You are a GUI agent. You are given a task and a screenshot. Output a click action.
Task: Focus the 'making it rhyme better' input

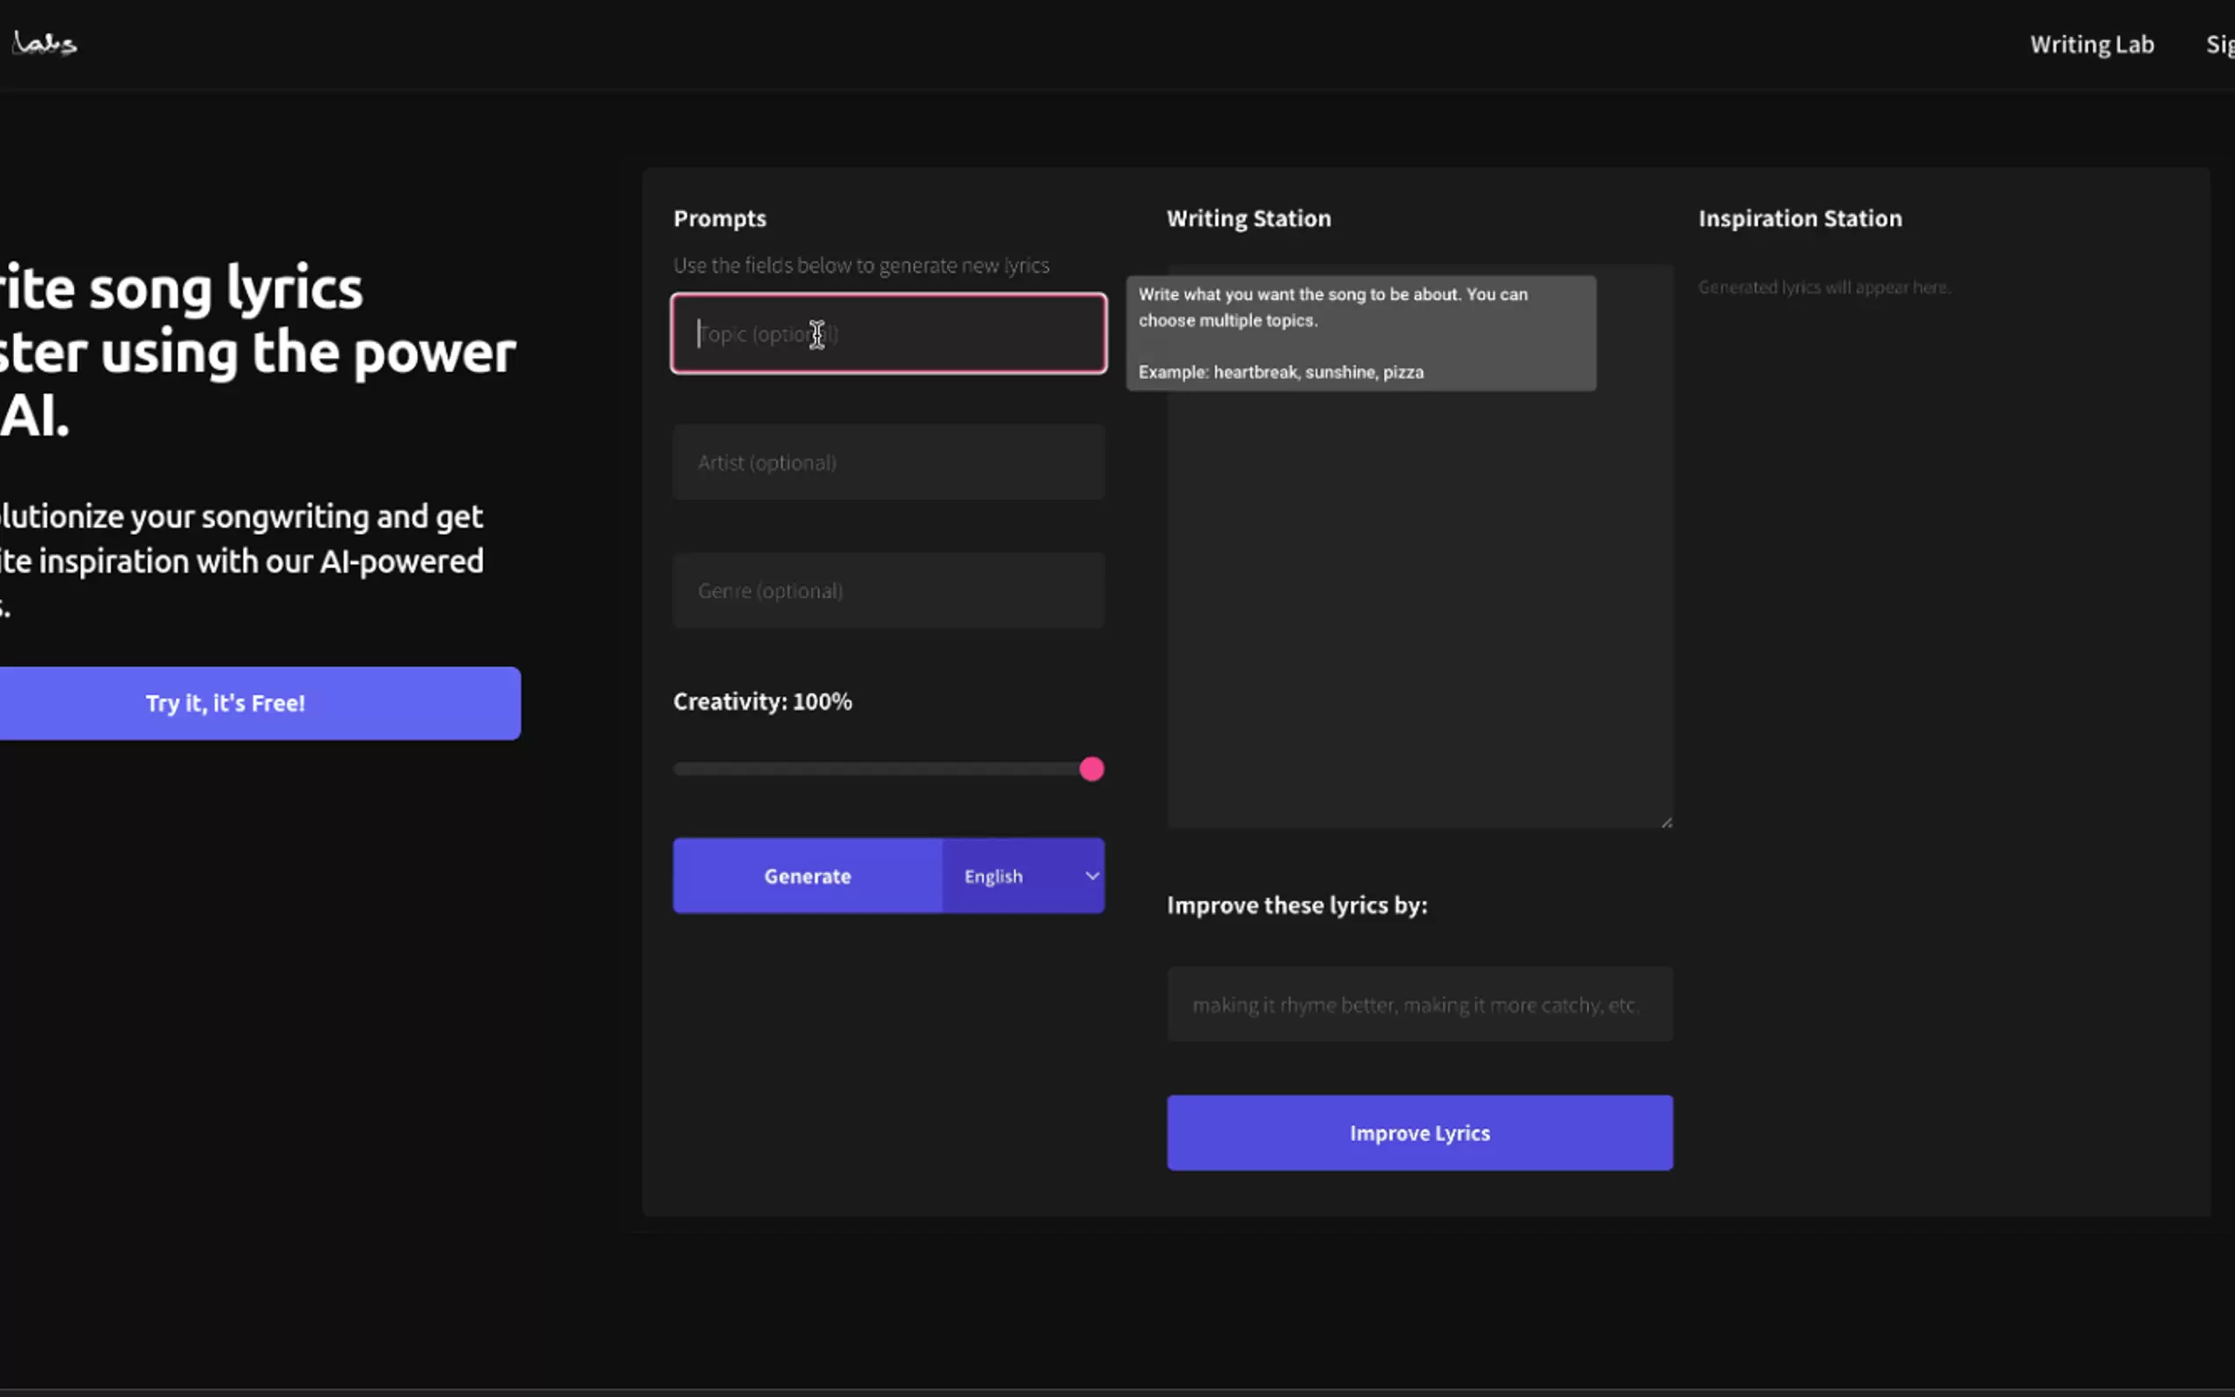(x=1419, y=1005)
